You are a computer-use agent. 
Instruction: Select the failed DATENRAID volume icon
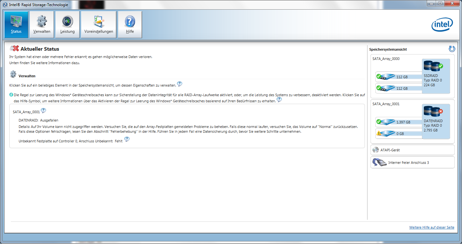[x=433, y=111]
